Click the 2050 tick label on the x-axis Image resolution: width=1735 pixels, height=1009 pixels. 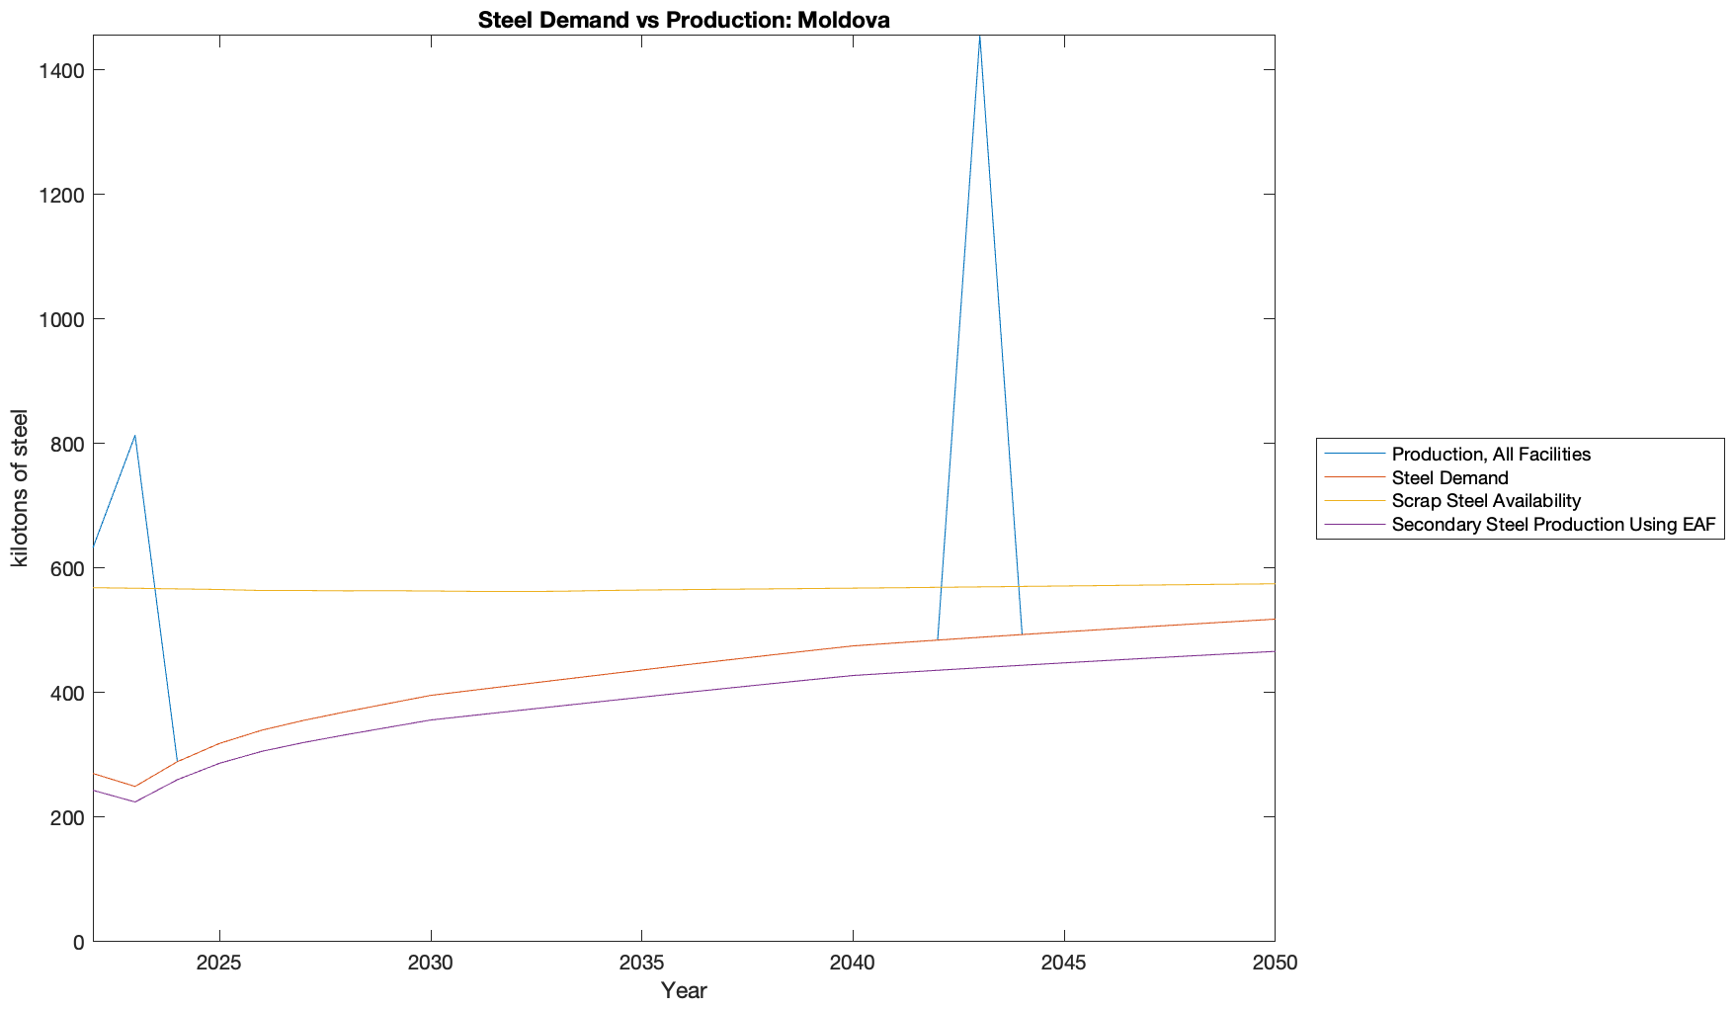coord(1274,964)
